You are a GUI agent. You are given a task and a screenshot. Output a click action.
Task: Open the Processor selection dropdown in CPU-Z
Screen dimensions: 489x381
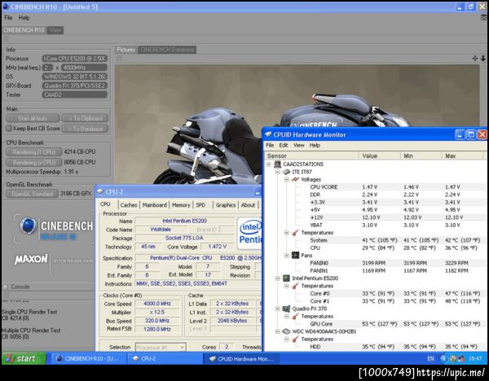tap(161, 347)
